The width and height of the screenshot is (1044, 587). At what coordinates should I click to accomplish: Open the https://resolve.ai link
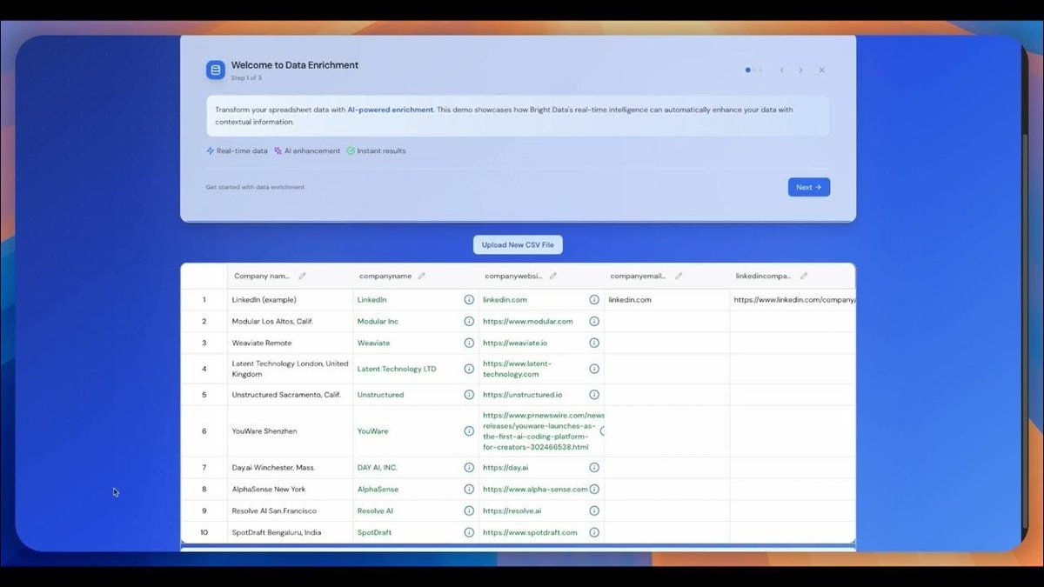click(x=512, y=510)
